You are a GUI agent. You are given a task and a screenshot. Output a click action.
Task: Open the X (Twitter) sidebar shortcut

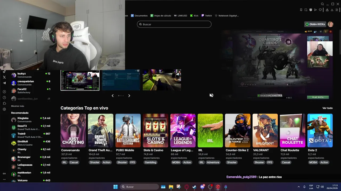coord(4,77)
